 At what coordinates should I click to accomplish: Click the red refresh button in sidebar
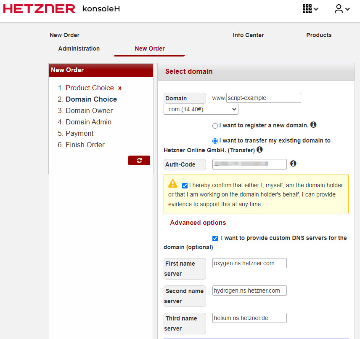tap(139, 160)
